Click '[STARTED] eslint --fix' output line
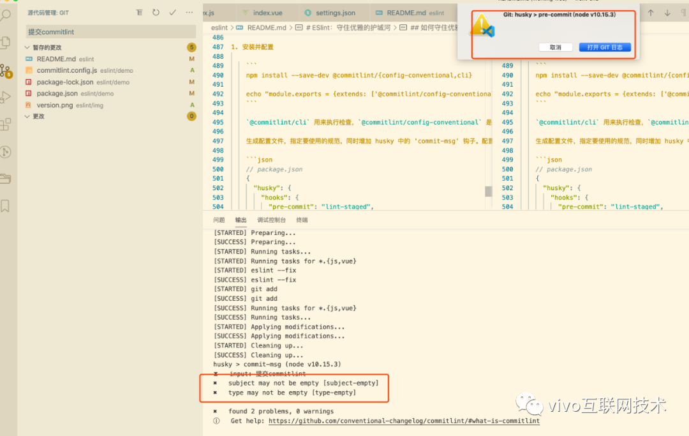This screenshot has height=436, width=689. click(255, 270)
